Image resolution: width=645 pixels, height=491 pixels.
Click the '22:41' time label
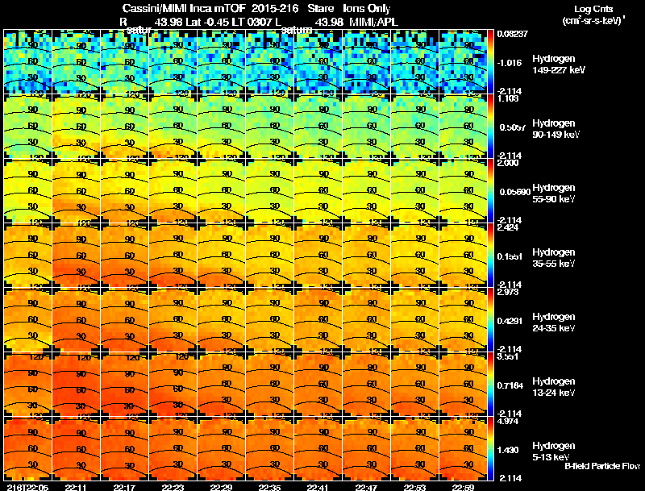pyautogui.click(x=318, y=487)
